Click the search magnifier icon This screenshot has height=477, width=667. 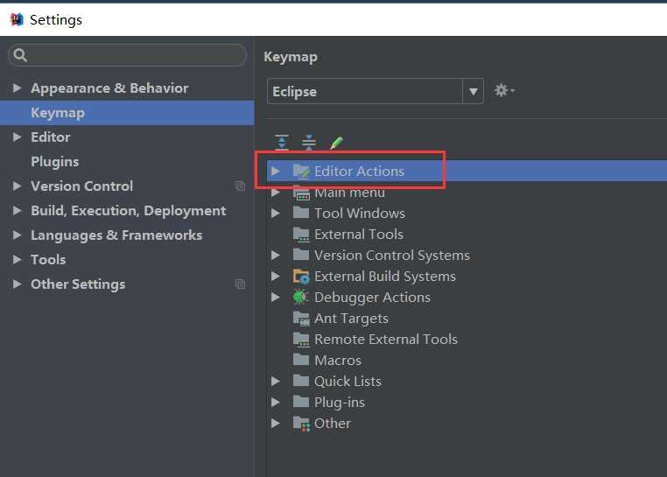click(20, 55)
